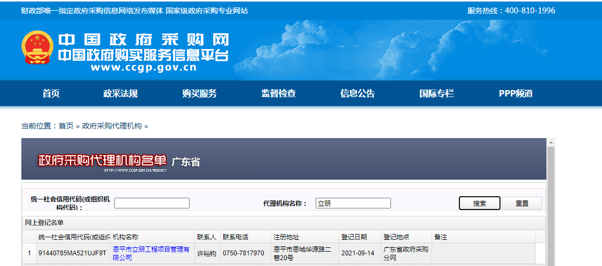Open the PPP频道 navigation item
Image resolution: width=602 pixels, height=266 pixels.
tap(516, 93)
